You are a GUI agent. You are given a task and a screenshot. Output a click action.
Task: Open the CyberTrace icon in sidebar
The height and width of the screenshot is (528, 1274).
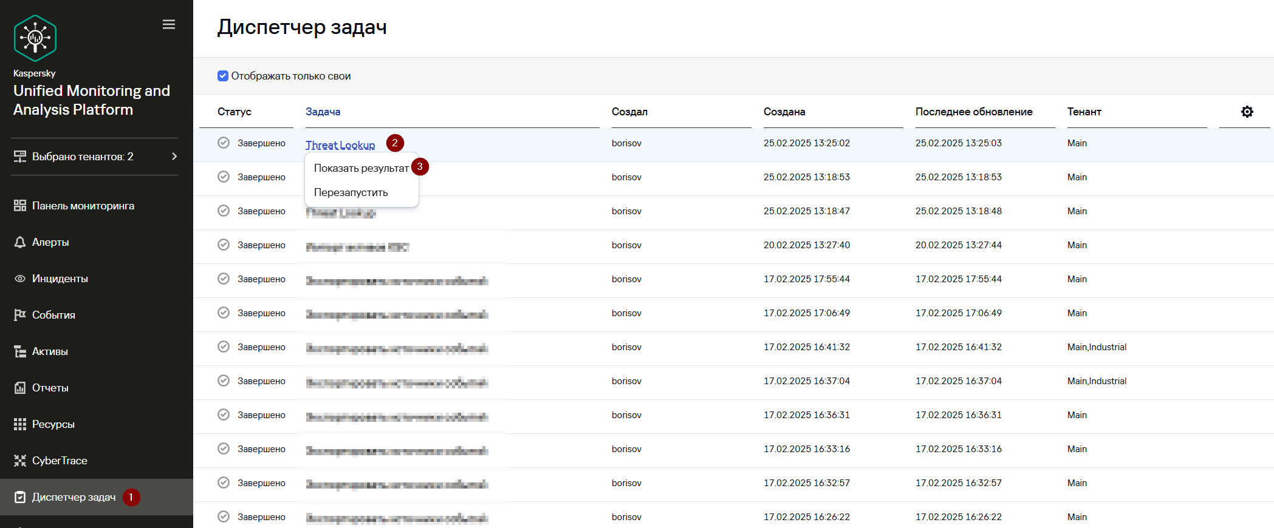pos(20,461)
